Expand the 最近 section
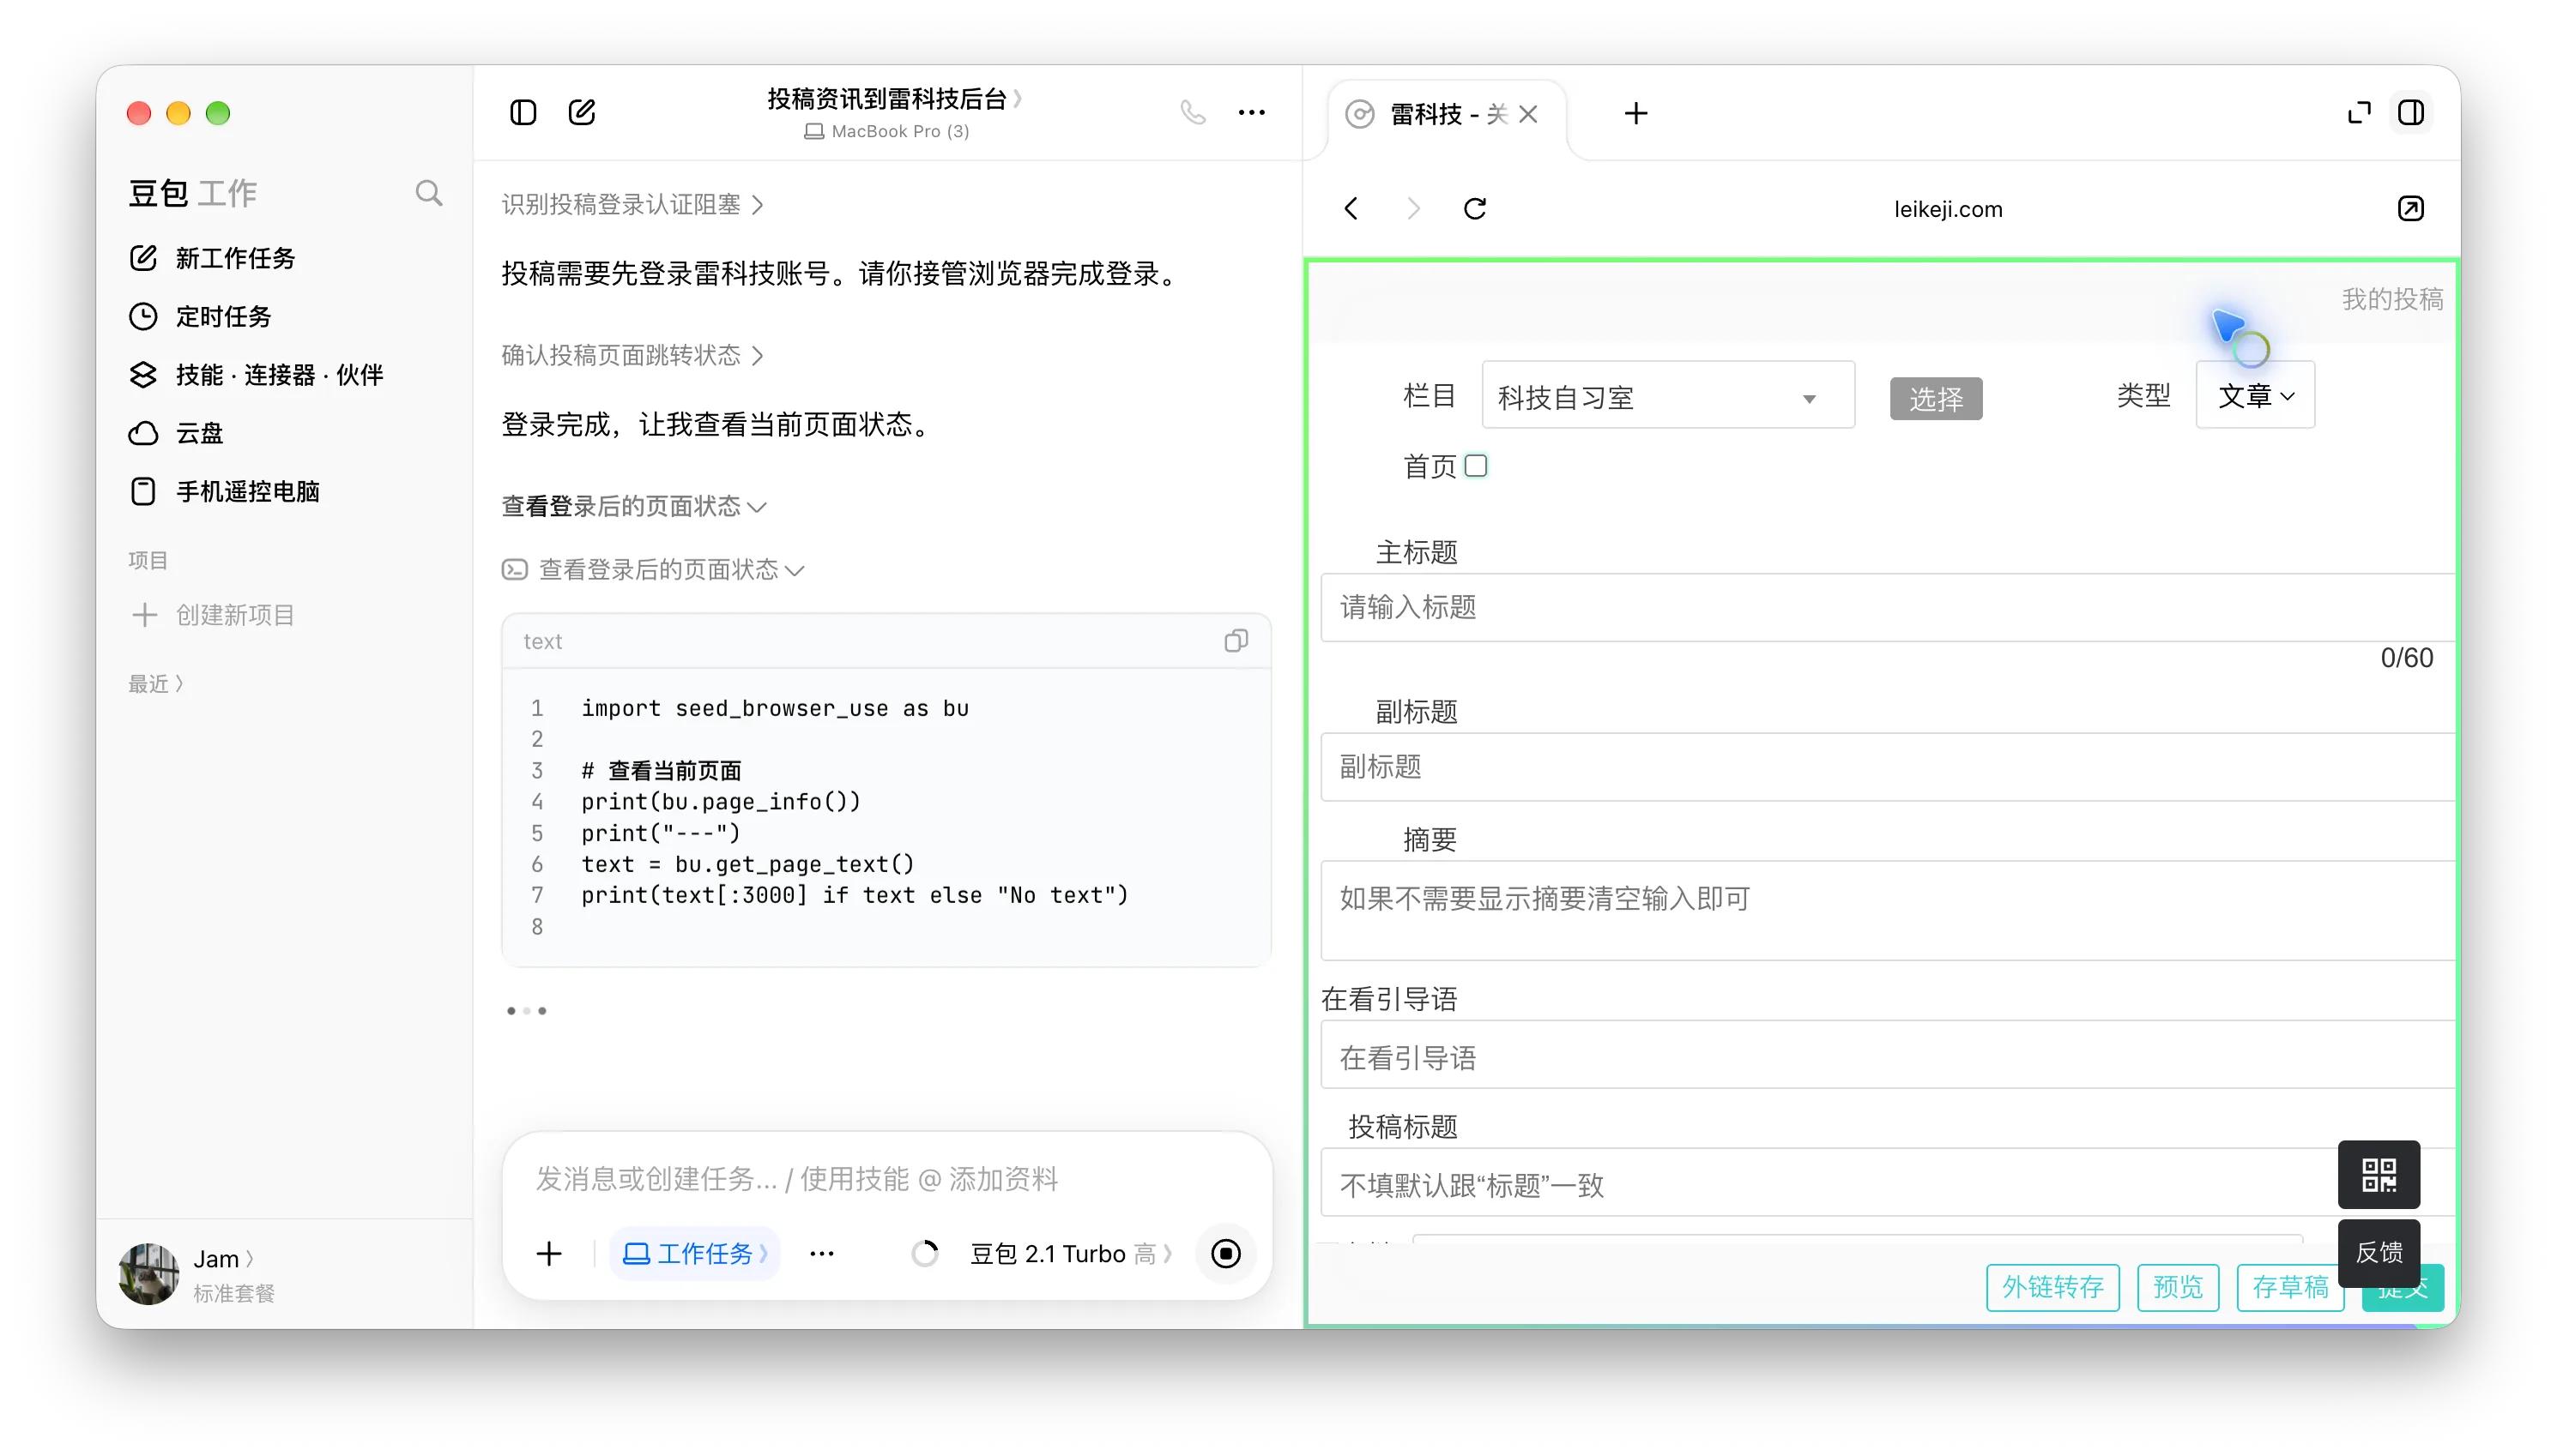2557x1456 pixels. pyautogui.click(x=155, y=684)
